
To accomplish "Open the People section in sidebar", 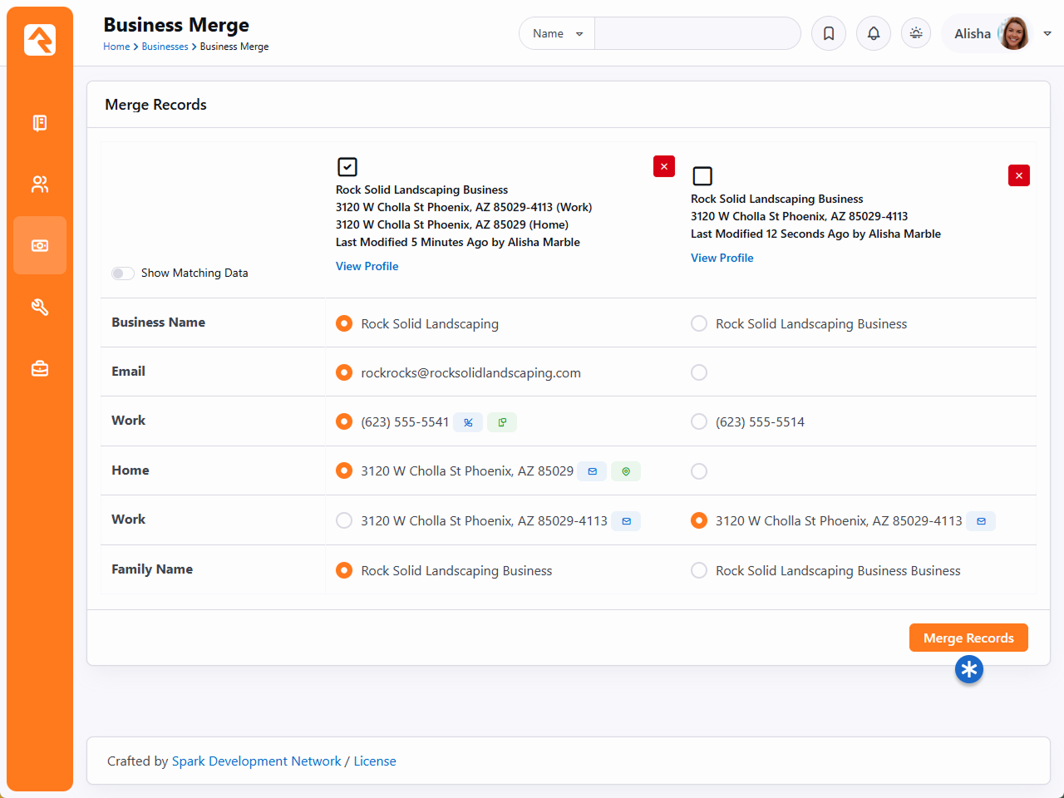I will pos(40,185).
